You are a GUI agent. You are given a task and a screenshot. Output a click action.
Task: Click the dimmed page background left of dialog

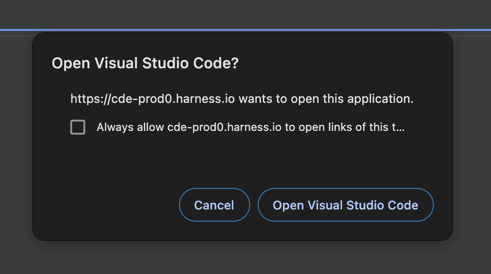pyautogui.click(x=16, y=140)
